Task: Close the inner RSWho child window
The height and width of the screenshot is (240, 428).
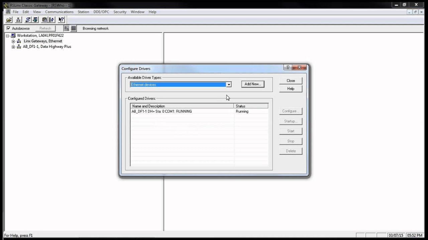Action: click(421, 12)
